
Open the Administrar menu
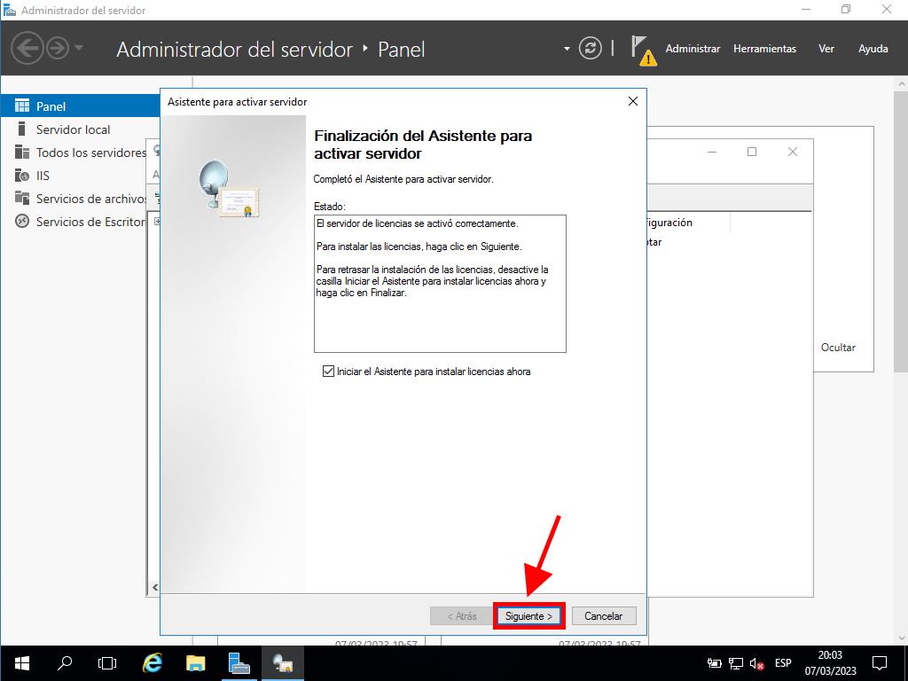693,49
